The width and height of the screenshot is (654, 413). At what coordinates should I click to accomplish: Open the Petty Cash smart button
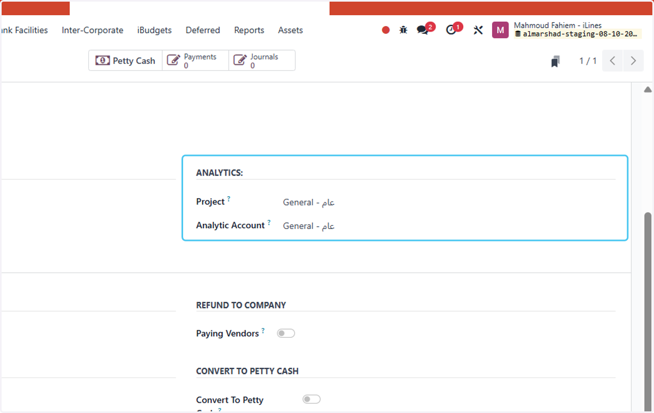pyautogui.click(x=125, y=60)
